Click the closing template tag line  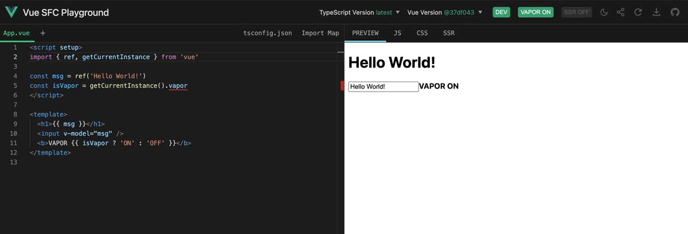coord(50,153)
